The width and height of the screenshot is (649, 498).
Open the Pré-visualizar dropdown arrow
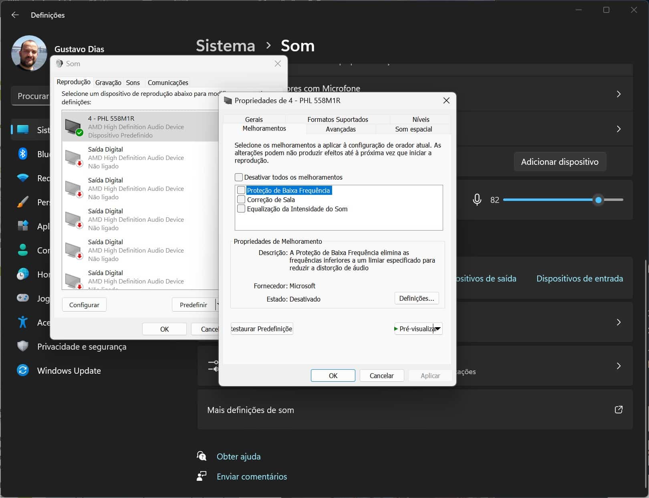tap(438, 329)
